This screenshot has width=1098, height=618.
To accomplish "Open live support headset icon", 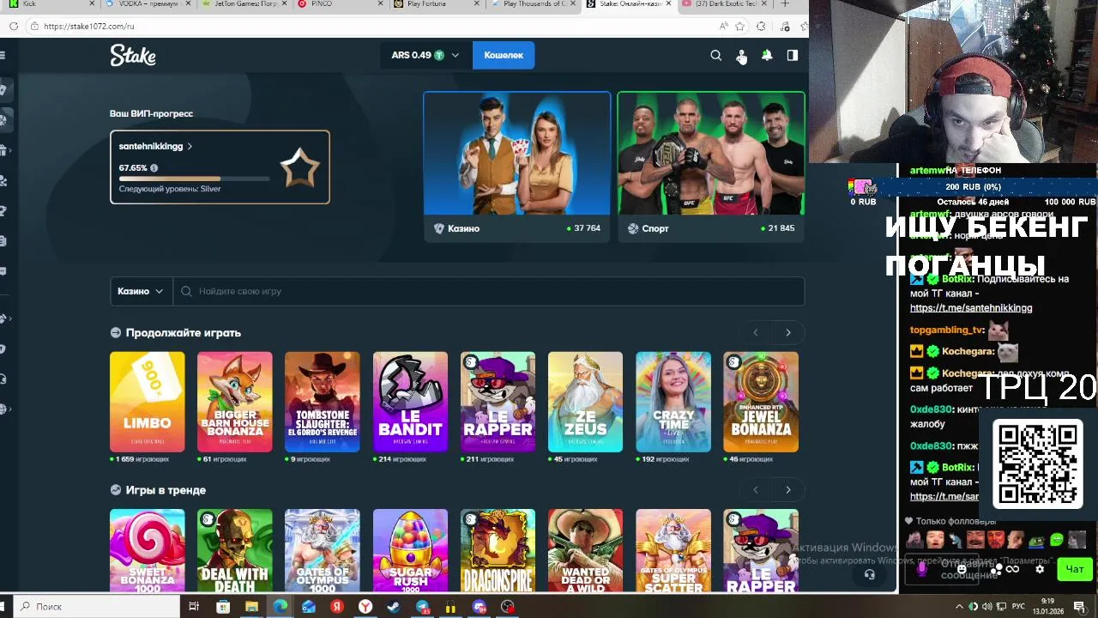I will [x=870, y=574].
